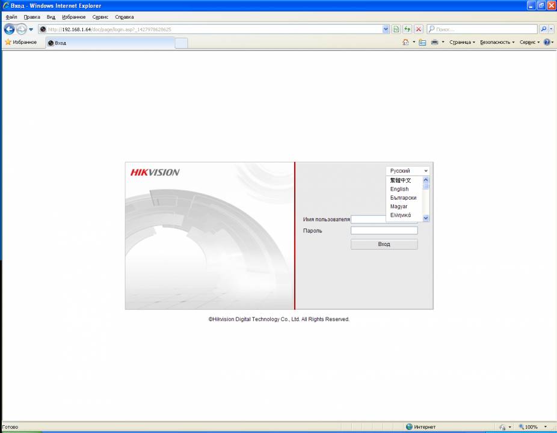Open protected mode lock icon in status bar
557x433 pixels.
tap(502, 426)
